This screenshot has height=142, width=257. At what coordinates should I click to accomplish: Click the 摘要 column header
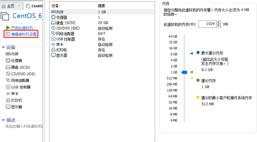point(125,6)
